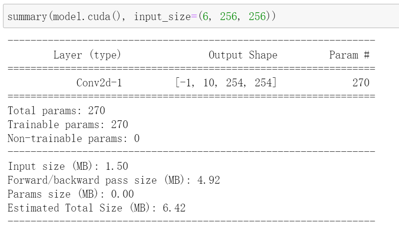This screenshot has width=399, height=225.
Task: Click the Trainable params: 270 line
Action: (68, 124)
